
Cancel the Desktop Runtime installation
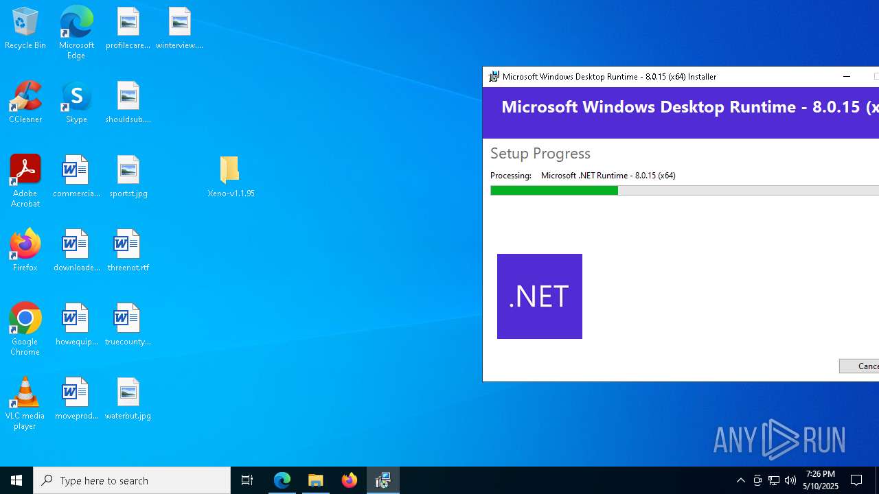click(859, 366)
